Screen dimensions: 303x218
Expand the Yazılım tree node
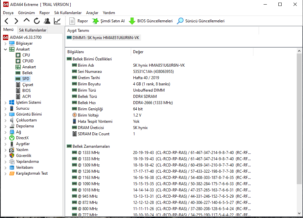pos(5,150)
